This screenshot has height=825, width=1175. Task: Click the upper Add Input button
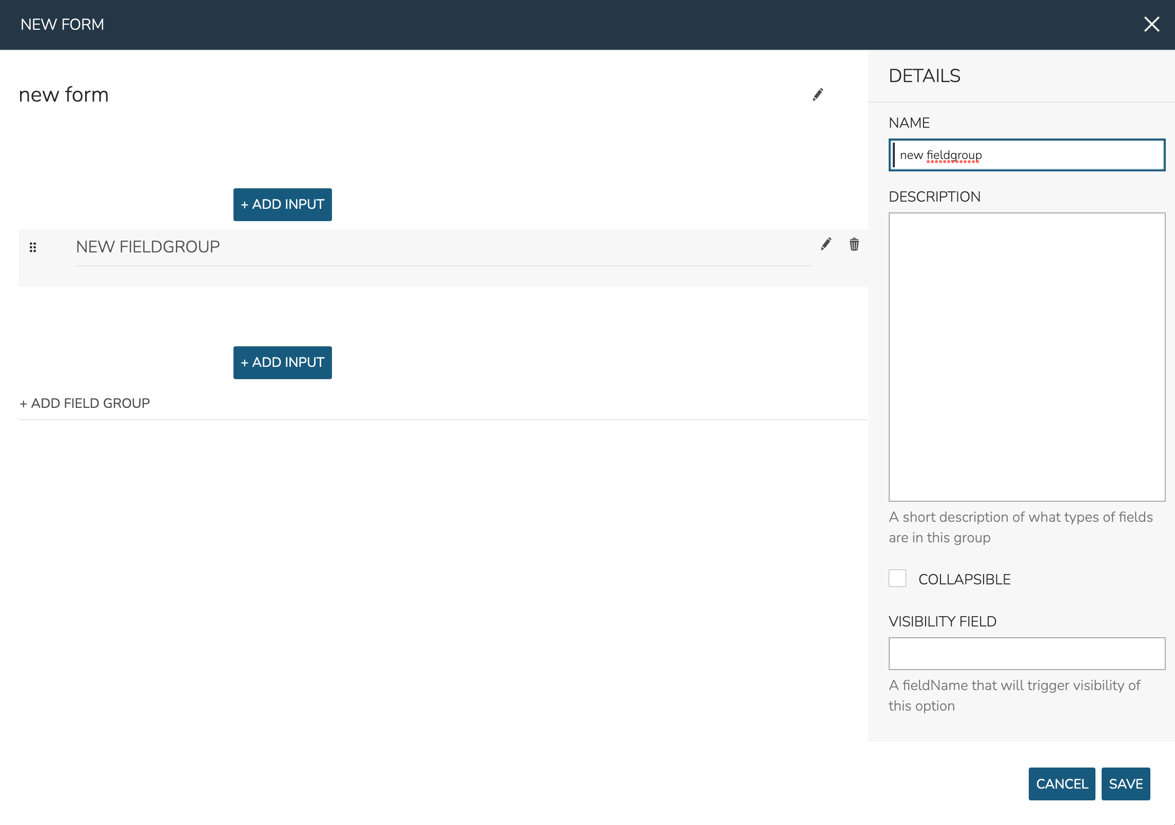(x=282, y=204)
